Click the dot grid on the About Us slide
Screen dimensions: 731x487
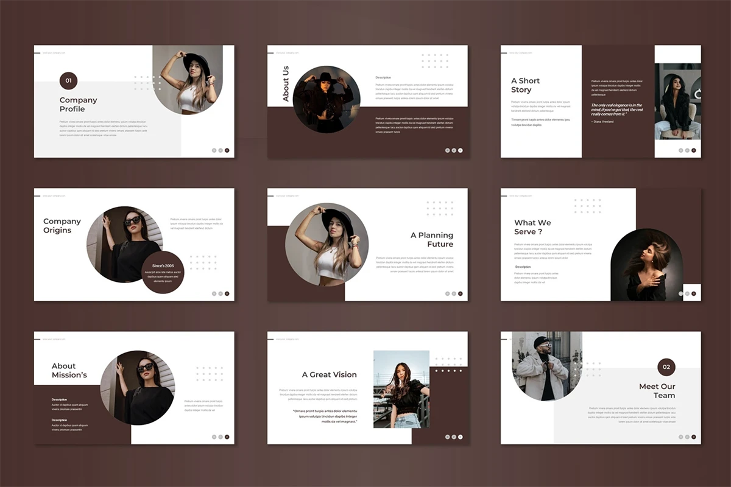point(434,60)
